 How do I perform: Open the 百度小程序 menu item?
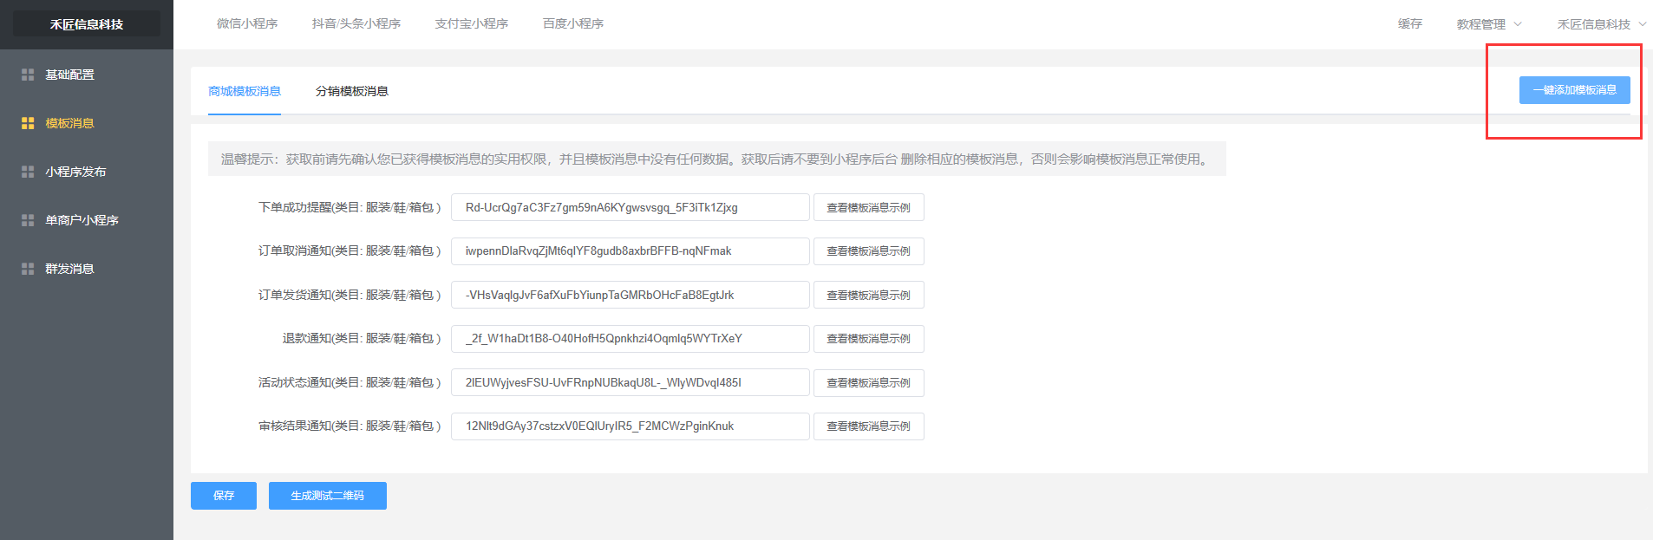pyautogui.click(x=573, y=23)
